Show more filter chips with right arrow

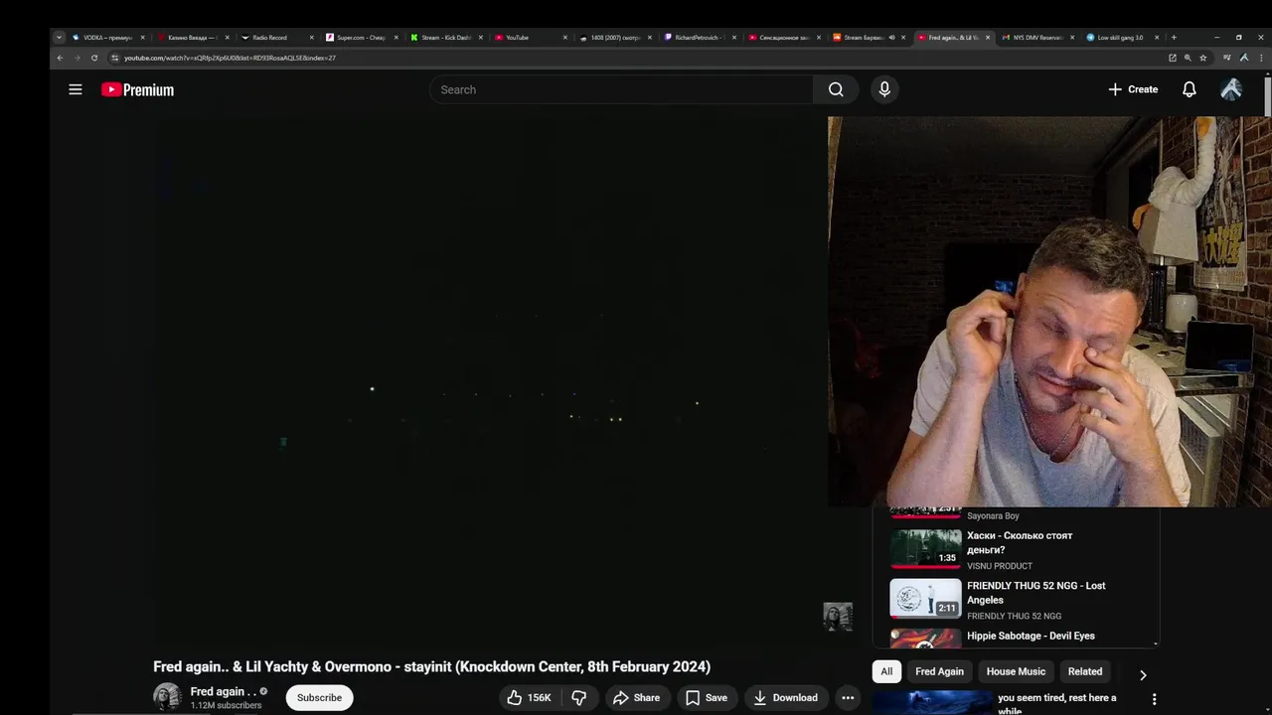coord(1143,674)
